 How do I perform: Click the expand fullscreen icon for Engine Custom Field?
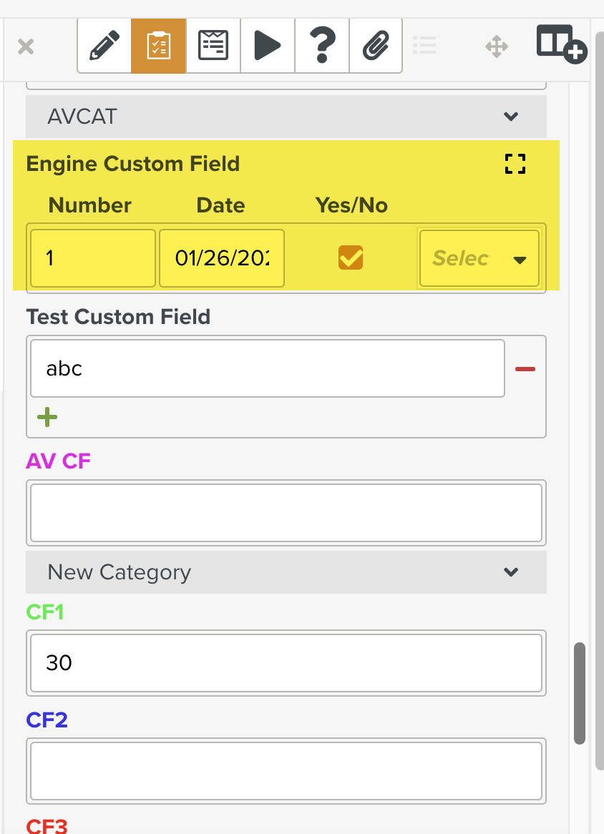[515, 164]
